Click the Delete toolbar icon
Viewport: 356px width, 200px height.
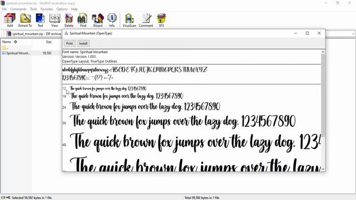(x=69, y=20)
